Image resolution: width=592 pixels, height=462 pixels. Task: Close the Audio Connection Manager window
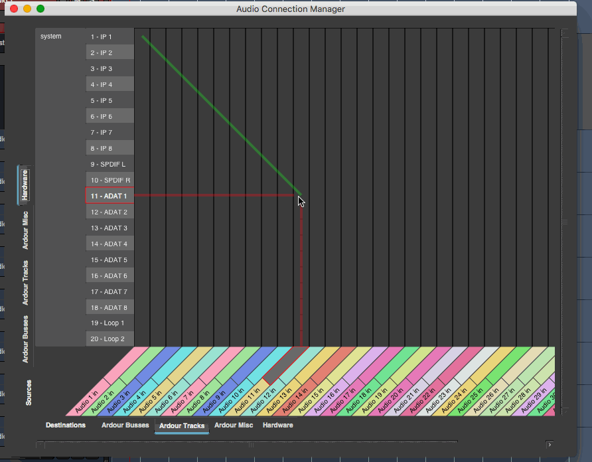pos(13,9)
